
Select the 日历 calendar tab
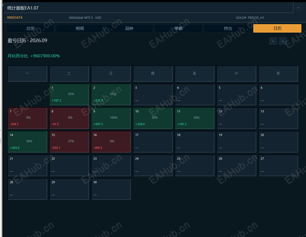277,28
